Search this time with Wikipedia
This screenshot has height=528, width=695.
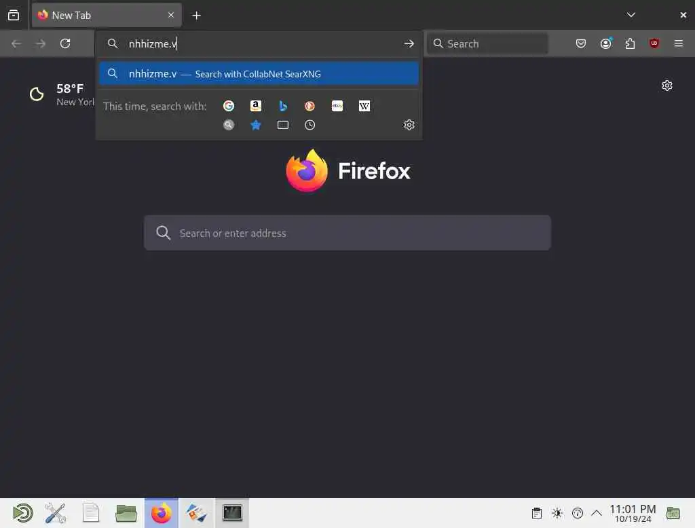[364, 106]
